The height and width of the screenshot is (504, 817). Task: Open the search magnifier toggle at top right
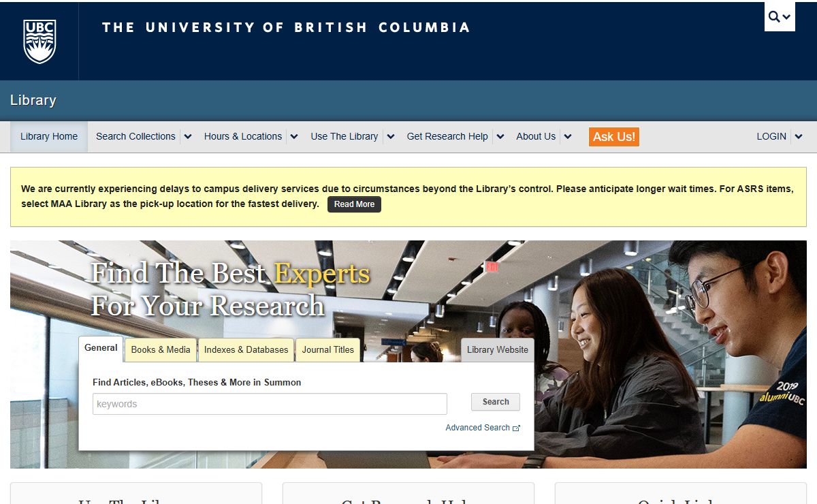[780, 17]
